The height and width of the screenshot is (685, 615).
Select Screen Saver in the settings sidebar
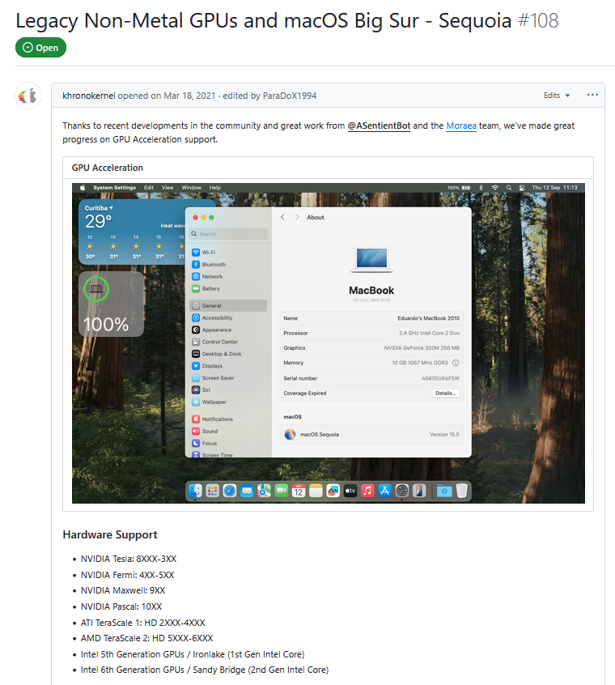tap(229, 378)
